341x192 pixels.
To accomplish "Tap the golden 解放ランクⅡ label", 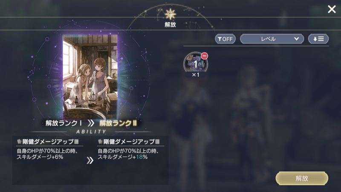I will pyautogui.click(x=118, y=123).
